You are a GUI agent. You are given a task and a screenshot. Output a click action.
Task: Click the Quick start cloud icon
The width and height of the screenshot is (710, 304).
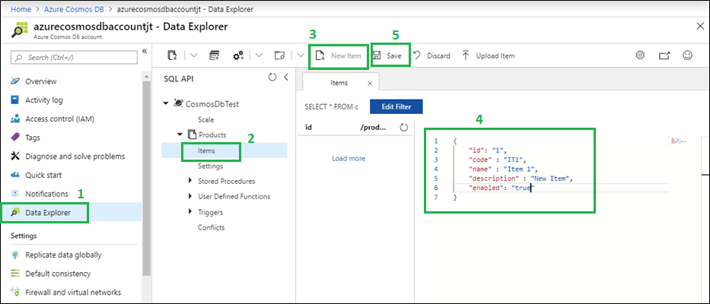15,175
